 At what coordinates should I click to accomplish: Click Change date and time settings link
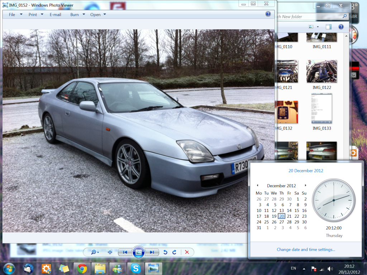point(306,250)
